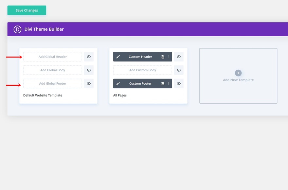
Task: Click the Custom Footer label
Action: click(140, 83)
